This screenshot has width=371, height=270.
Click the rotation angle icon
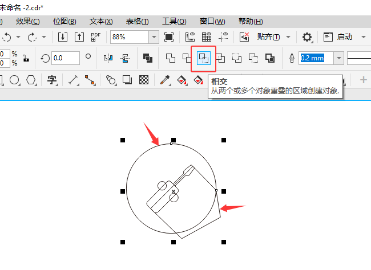tap(45, 58)
